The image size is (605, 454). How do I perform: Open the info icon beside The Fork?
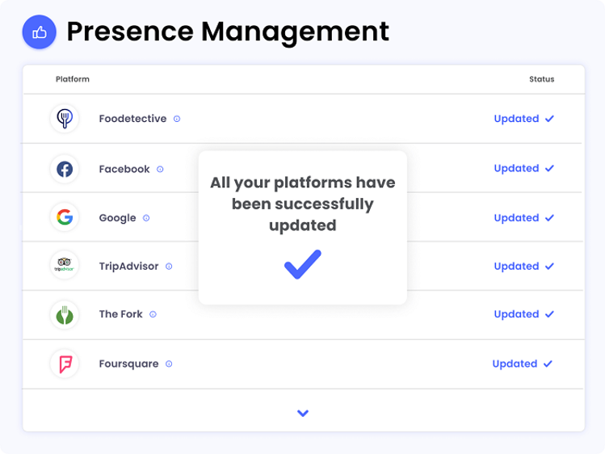[153, 314]
